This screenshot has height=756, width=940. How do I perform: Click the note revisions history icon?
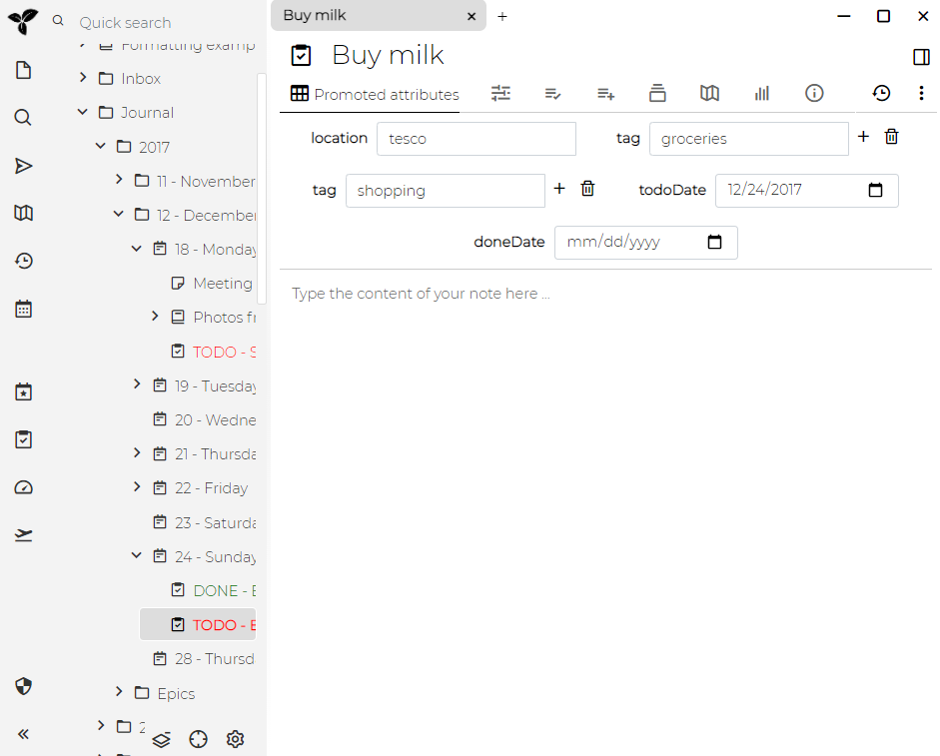(x=881, y=93)
